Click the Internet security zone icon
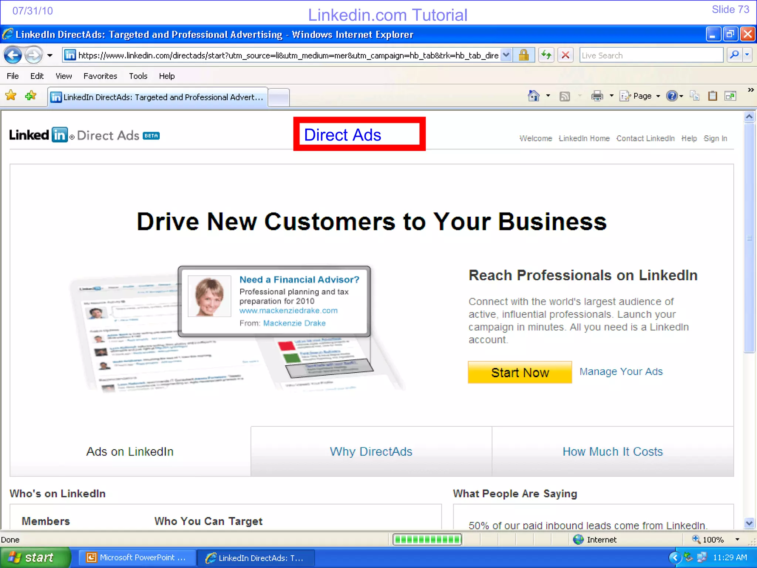The image size is (757, 568). click(x=578, y=540)
